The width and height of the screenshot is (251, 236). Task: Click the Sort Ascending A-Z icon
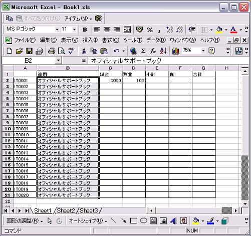(x=163, y=51)
